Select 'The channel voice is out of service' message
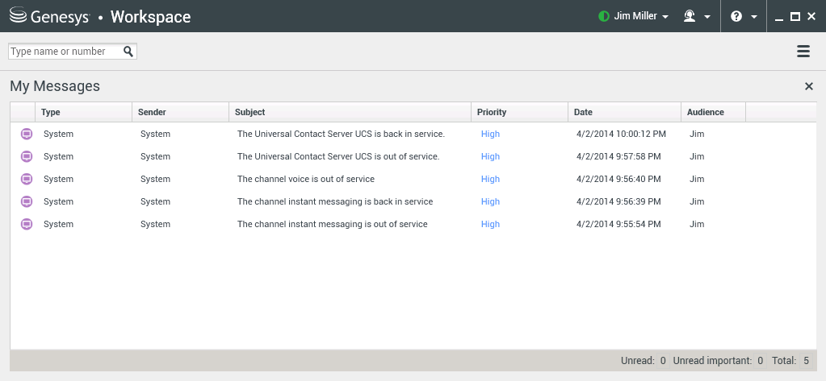The width and height of the screenshot is (826, 381). click(305, 179)
